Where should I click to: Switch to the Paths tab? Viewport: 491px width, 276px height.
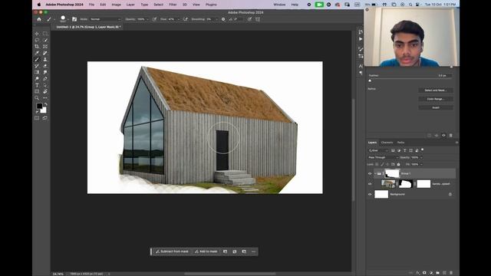tap(400, 143)
